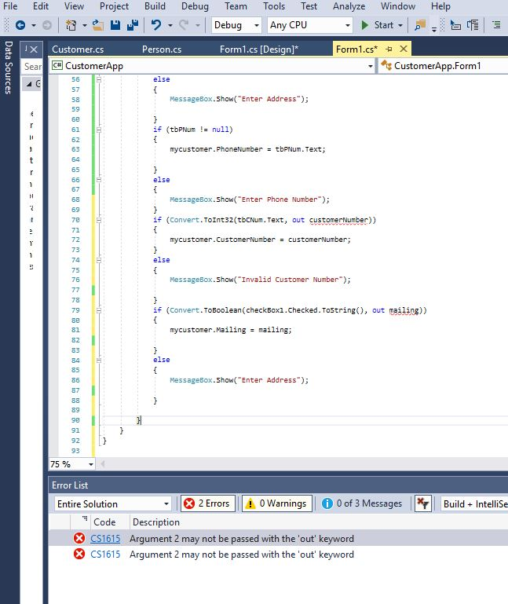Open the Analyze menu
Image resolution: width=508 pixels, height=604 pixels.
coord(349,6)
